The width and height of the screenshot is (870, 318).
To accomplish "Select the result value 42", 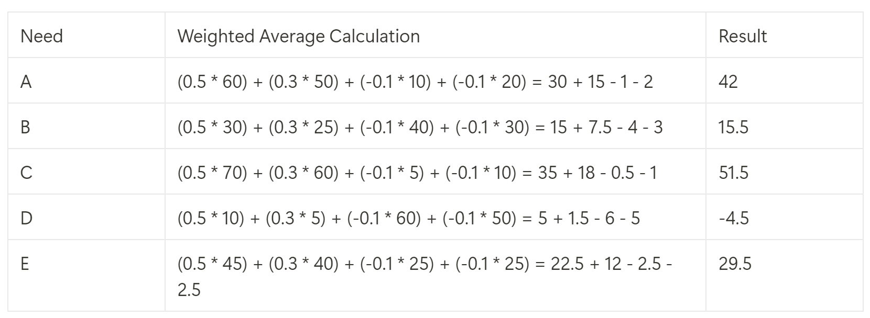I will pyautogui.click(x=728, y=82).
